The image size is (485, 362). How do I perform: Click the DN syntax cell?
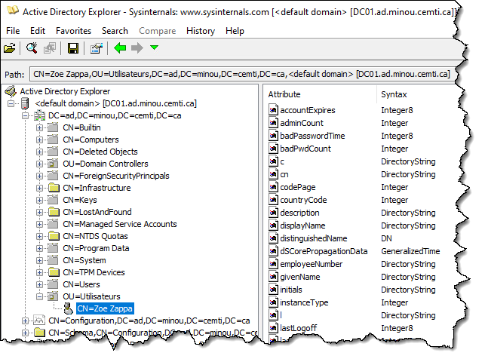point(387,238)
